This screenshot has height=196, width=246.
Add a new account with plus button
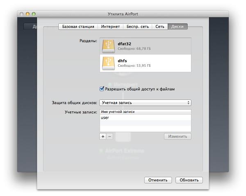point(103,136)
